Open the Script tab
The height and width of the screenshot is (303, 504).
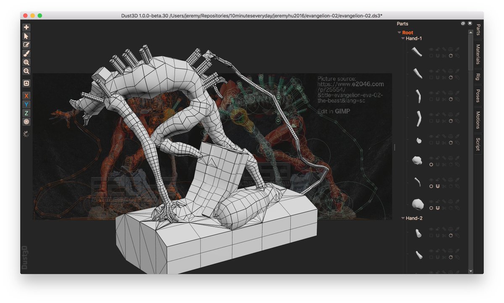(478, 144)
